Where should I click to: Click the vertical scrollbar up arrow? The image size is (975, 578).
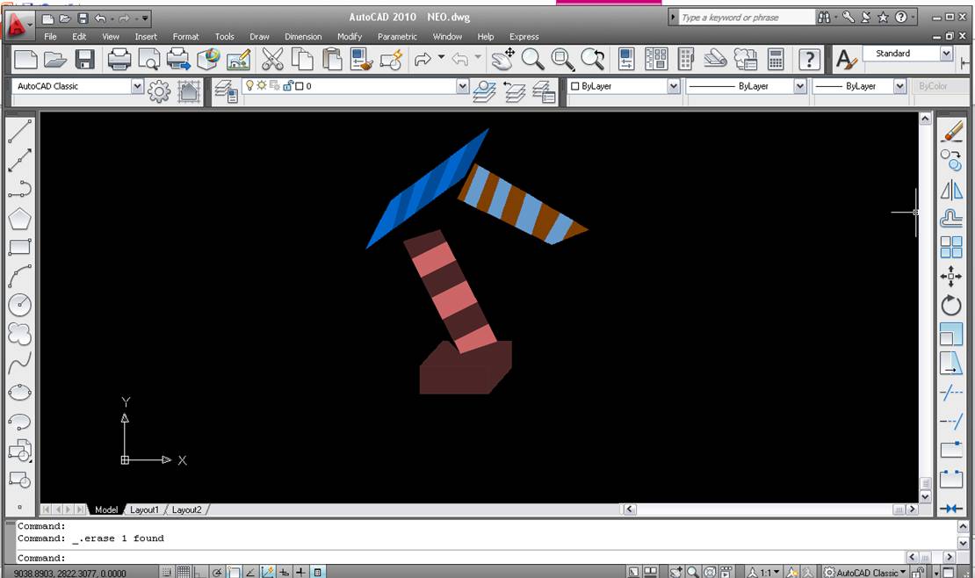click(925, 119)
